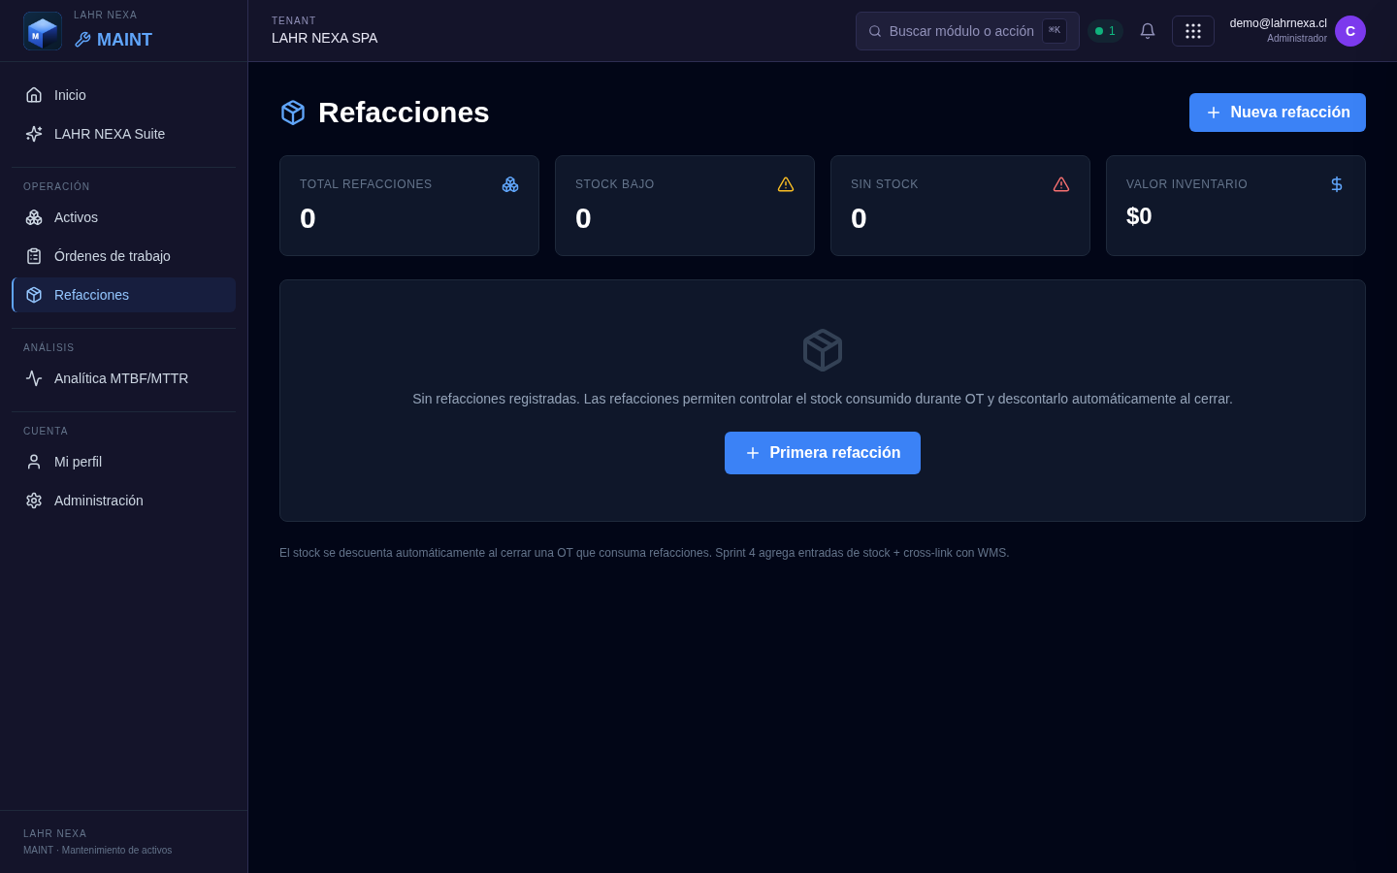Open Mi perfil
1397x873 pixels.
123,462
